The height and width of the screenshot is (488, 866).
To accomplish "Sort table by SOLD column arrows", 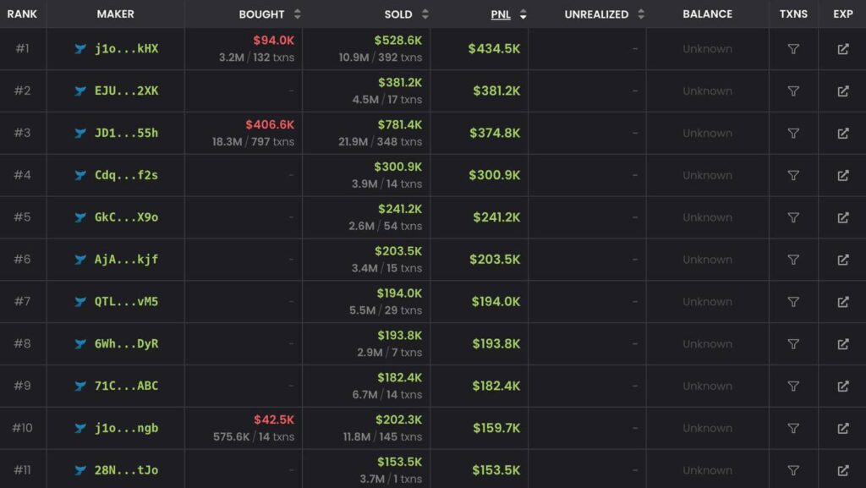I will coord(425,14).
